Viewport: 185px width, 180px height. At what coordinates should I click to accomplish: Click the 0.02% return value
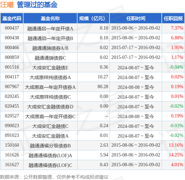click(x=177, y=77)
